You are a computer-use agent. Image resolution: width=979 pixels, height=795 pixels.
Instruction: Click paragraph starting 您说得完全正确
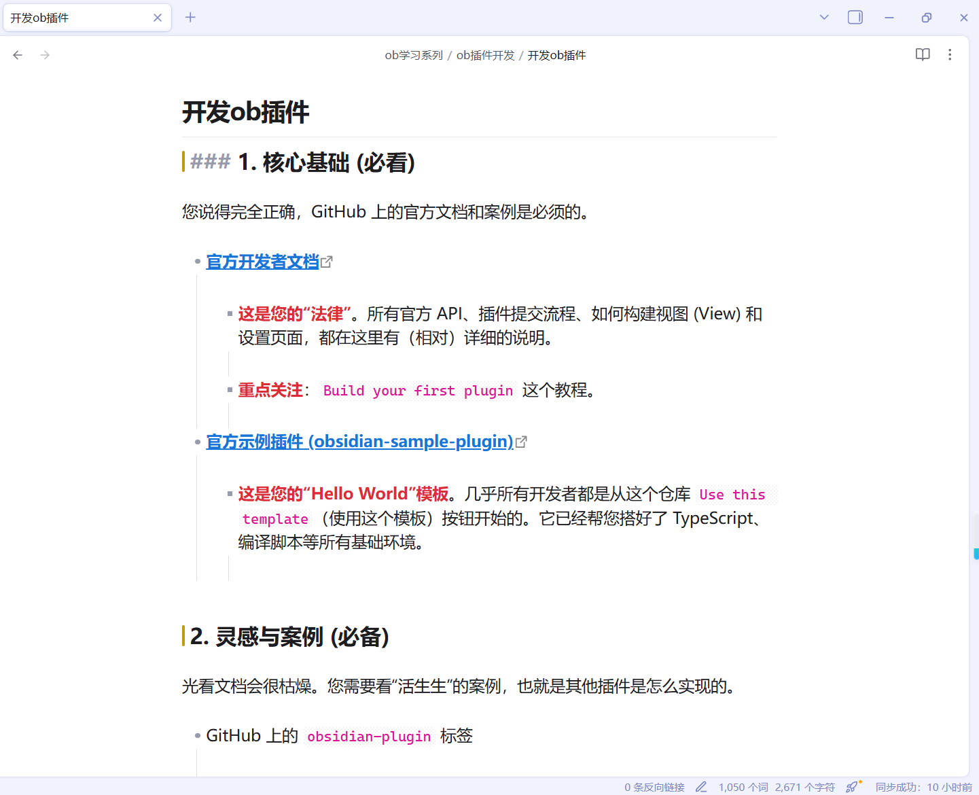tap(385, 212)
